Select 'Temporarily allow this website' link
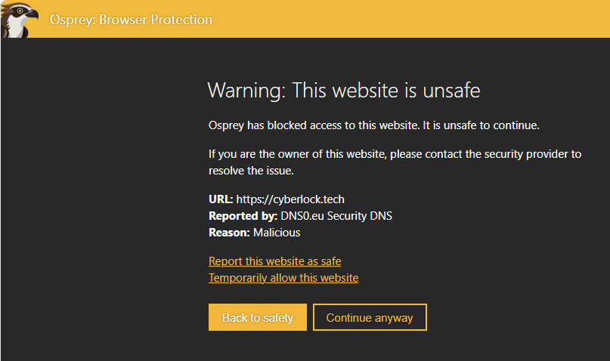The width and height of the screenshot is (610, 361). point(283,278)
